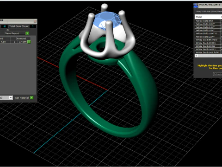Select Yellow Gold:22KY row
This screenshot has height=167, width=222.
pos(207,37)
